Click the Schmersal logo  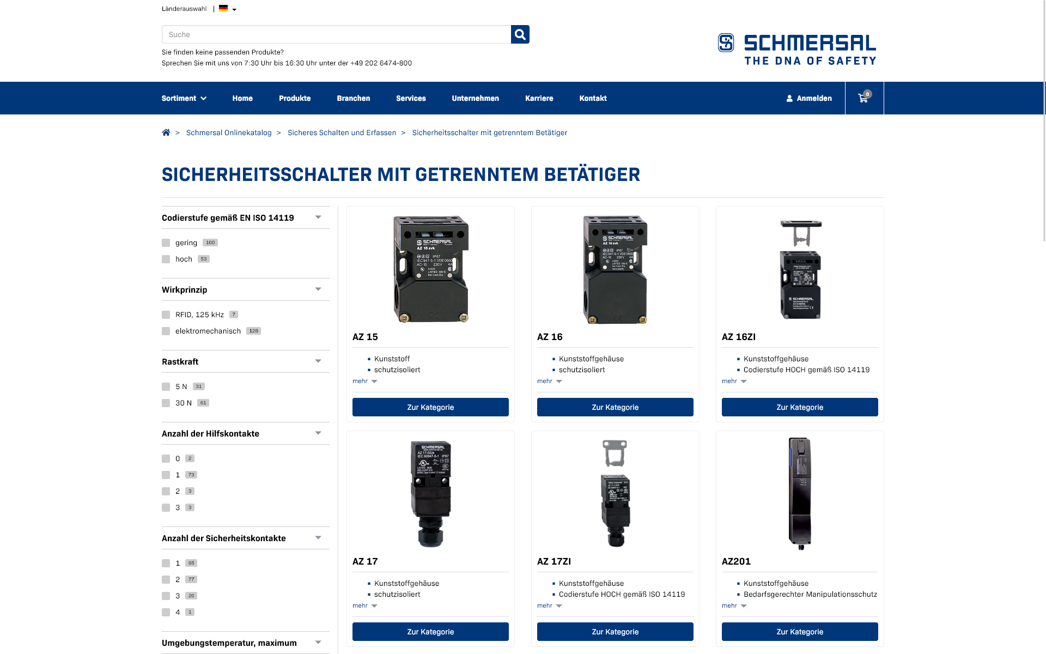point(796,50)
